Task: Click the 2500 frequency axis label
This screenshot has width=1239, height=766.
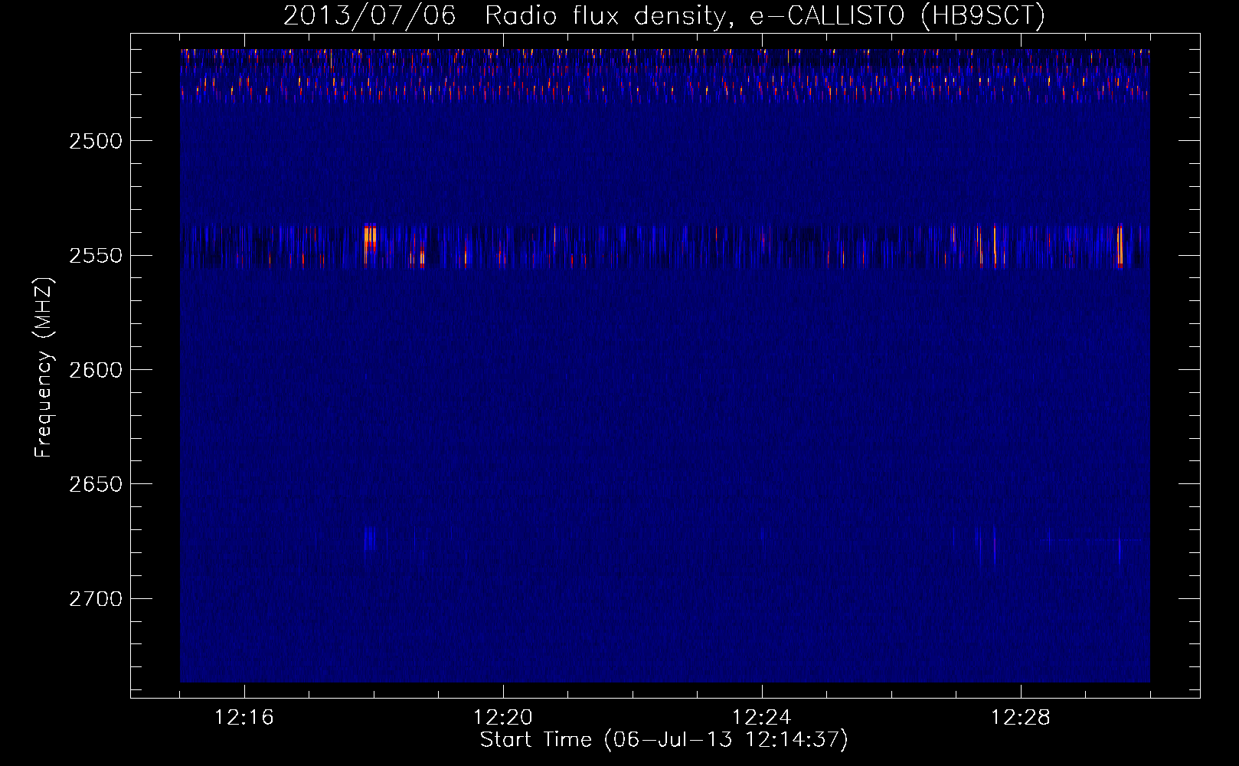Action: [96, 141]
